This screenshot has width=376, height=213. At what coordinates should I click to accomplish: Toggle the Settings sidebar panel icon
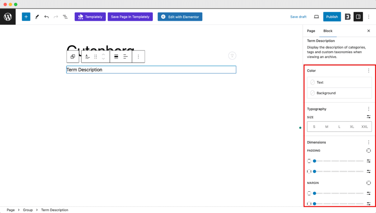coord(358,17)
